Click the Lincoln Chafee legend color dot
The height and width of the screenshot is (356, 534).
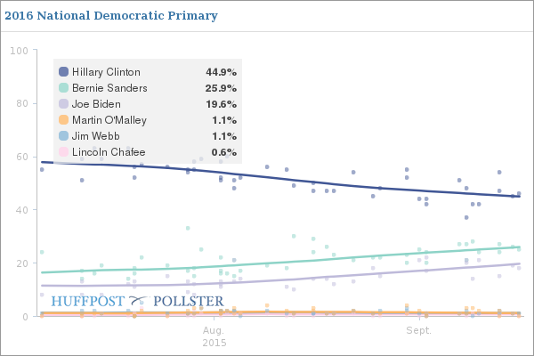tap(63, 152)
